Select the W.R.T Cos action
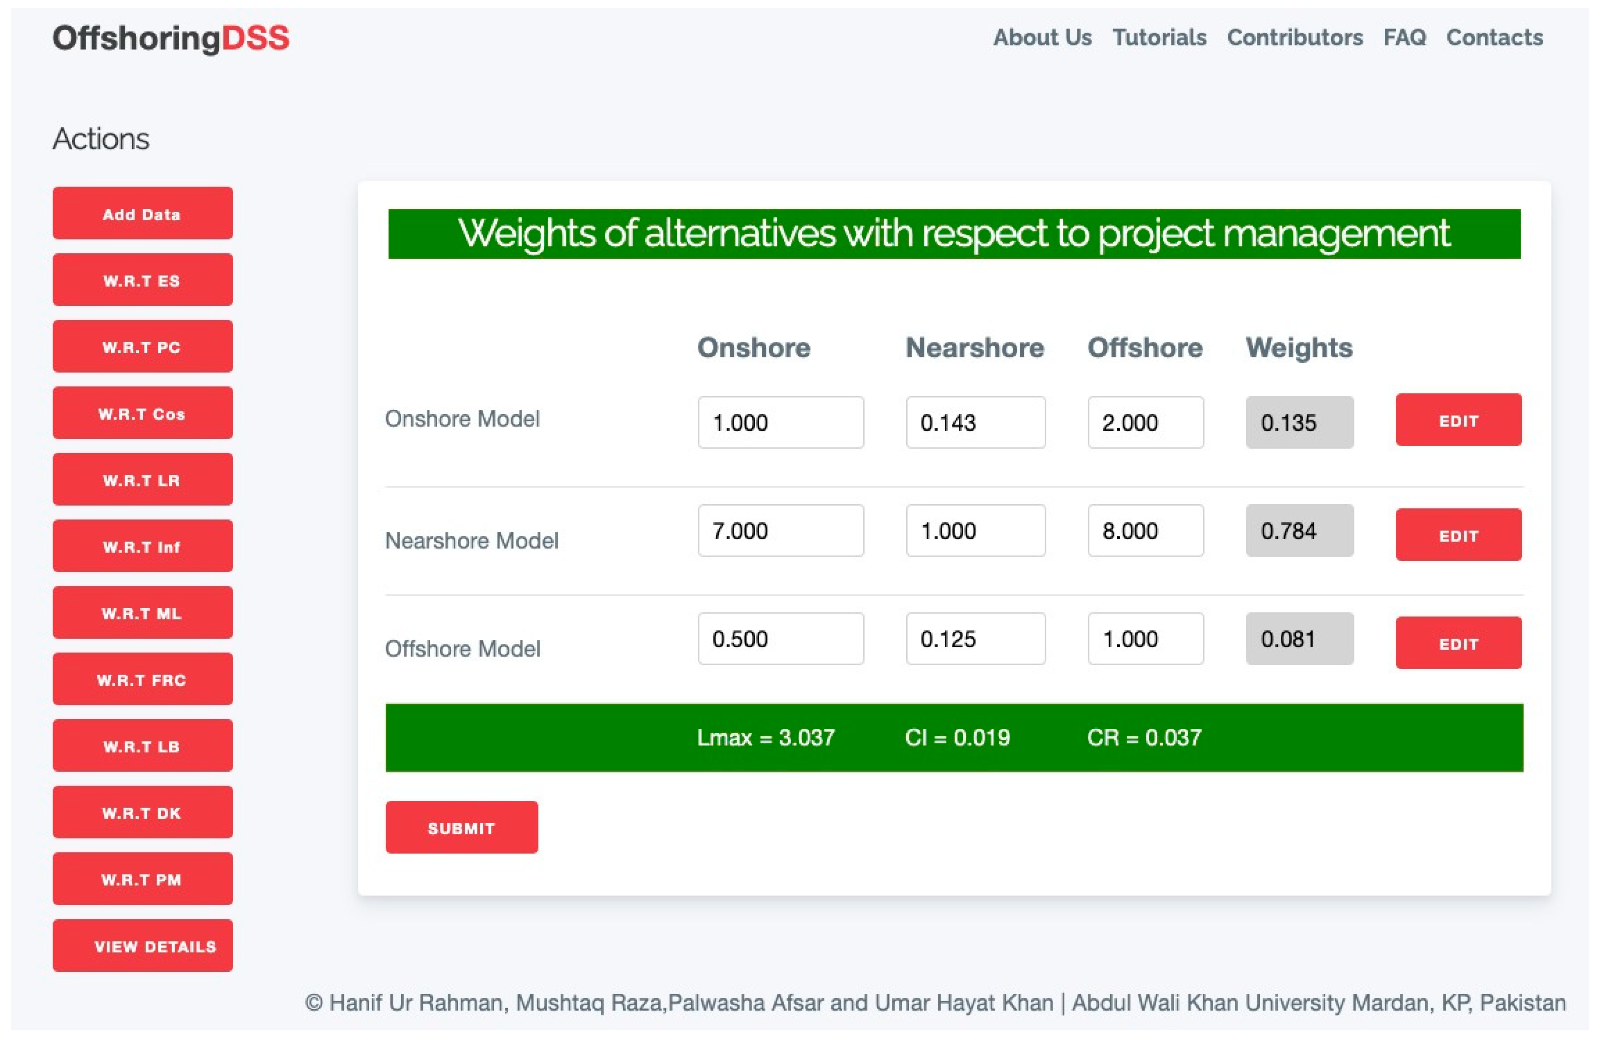The image size is (1602, 1039). [143, 413]
